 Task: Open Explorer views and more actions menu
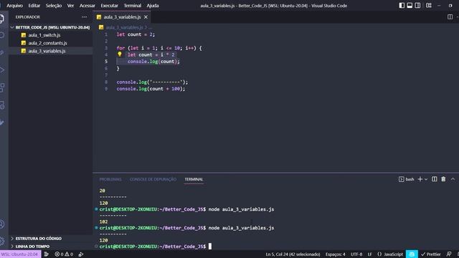tap(85, 17)
